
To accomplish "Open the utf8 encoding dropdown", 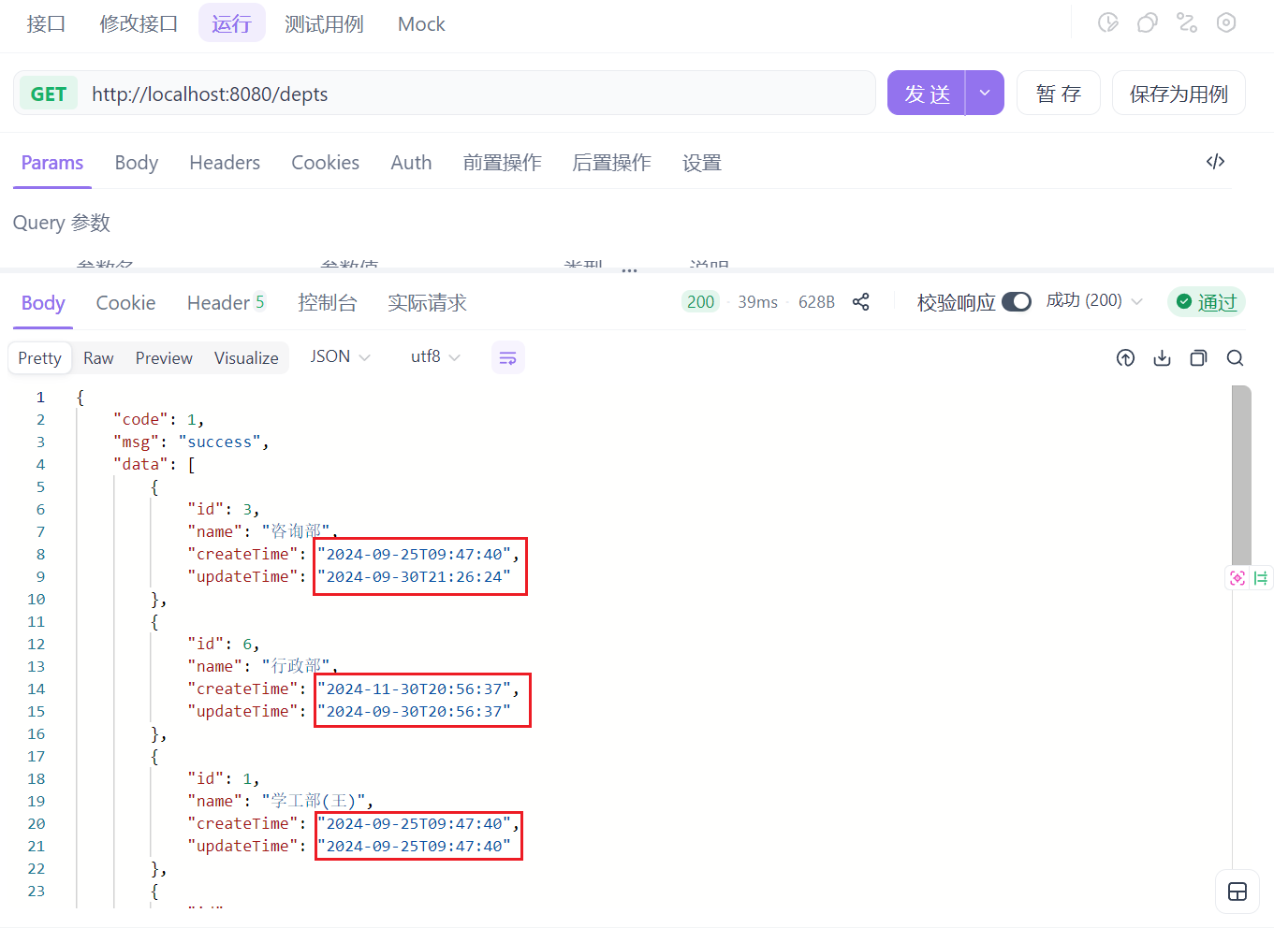I will point(435,356).
